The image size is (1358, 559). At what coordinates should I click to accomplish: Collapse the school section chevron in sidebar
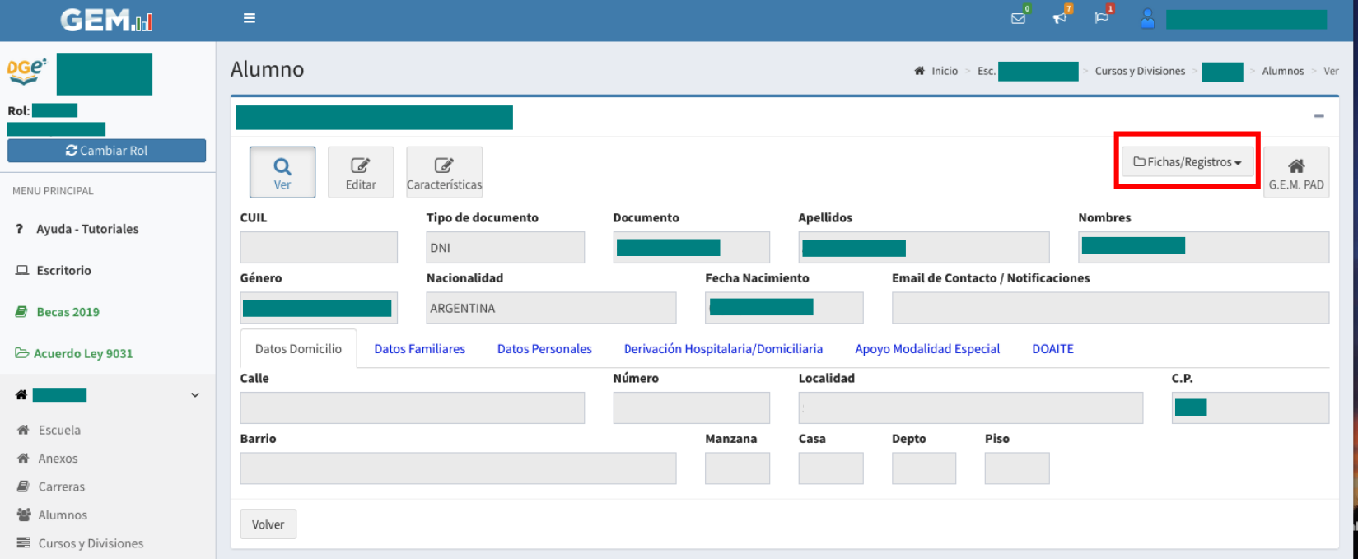pos(195,395)
